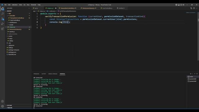Open the editor more actions ellipsis
The width and height of the screenshot is (199, 112).
coord(197,8)
